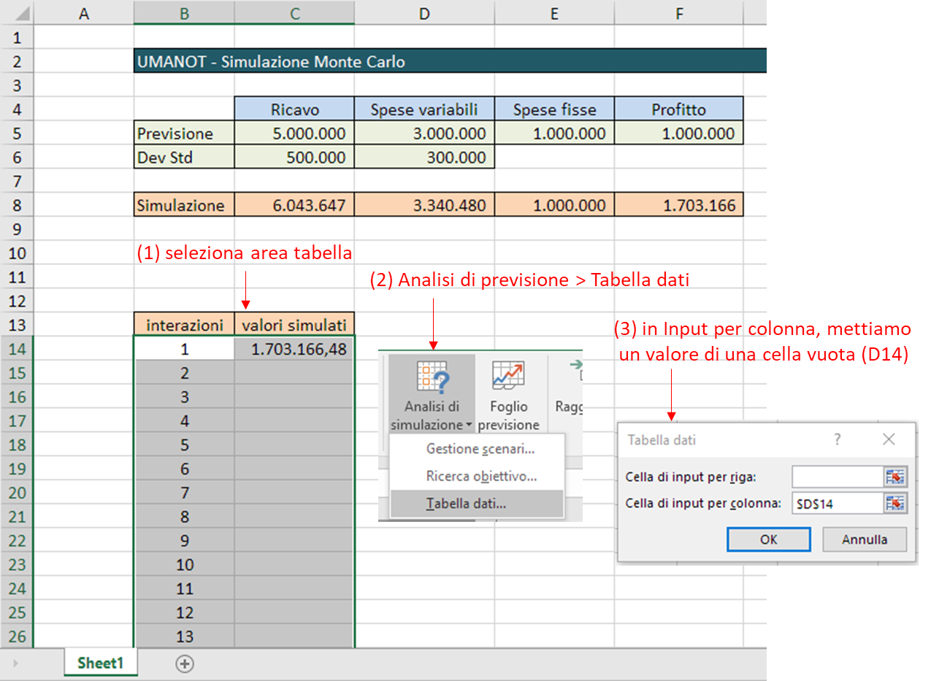Expand the Analisi di simulazione dropdown arrow
The width and height of the screenshot is (931, 681).
[x=467, y=426]
